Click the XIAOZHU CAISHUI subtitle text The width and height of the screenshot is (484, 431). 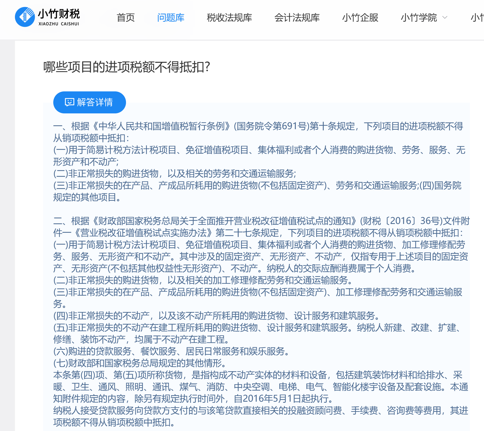59,24
